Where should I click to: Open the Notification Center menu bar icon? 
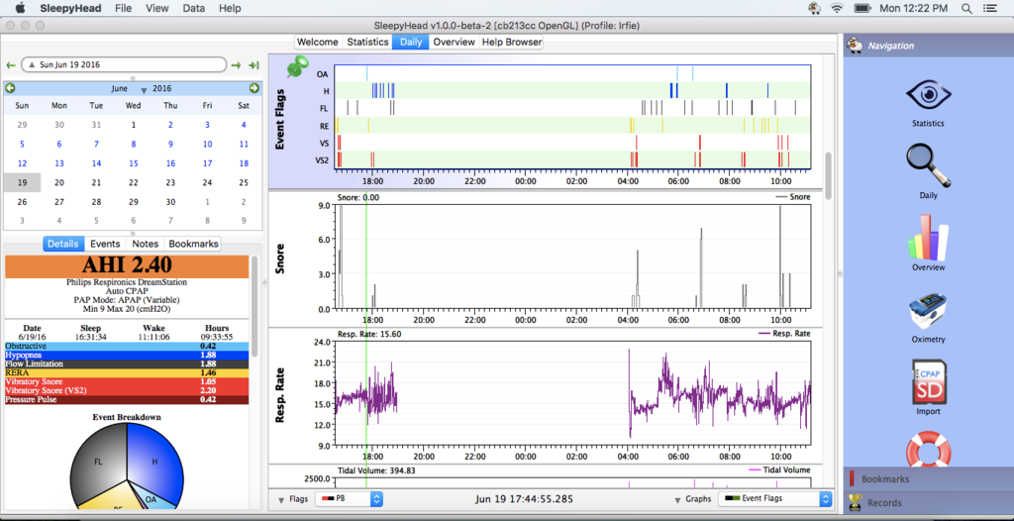coord(989,8)
